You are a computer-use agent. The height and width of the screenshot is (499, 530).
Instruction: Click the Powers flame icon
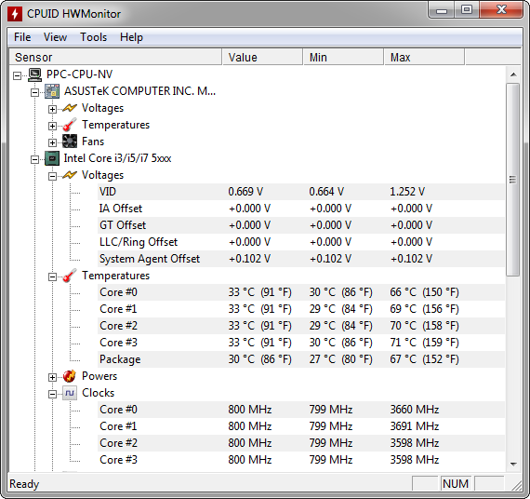[70, 376]
